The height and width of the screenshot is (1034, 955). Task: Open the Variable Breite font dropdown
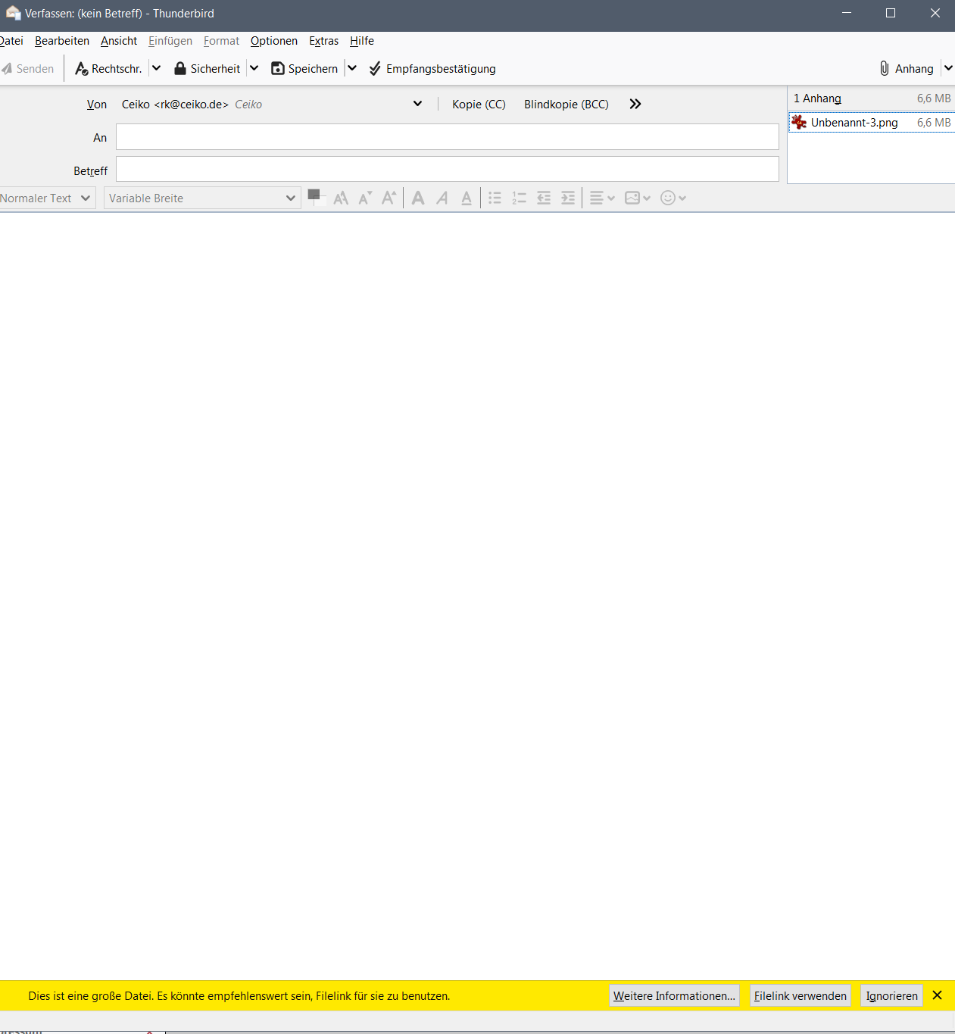click(x=202, y=198)
